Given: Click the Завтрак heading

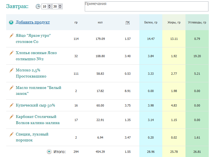Looking at the screenshot, I should coord(17,6).
